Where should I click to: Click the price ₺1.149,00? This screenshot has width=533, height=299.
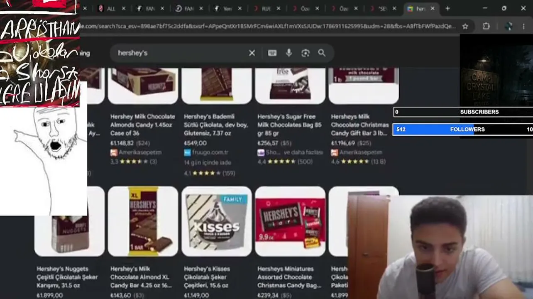click(x=196, y=295)
